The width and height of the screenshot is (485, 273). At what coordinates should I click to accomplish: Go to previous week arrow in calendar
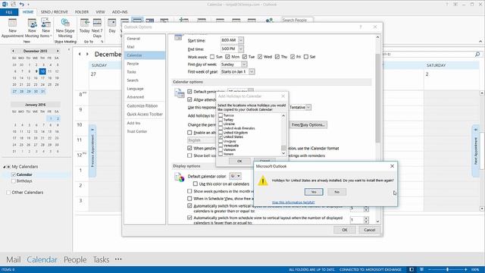80,54
